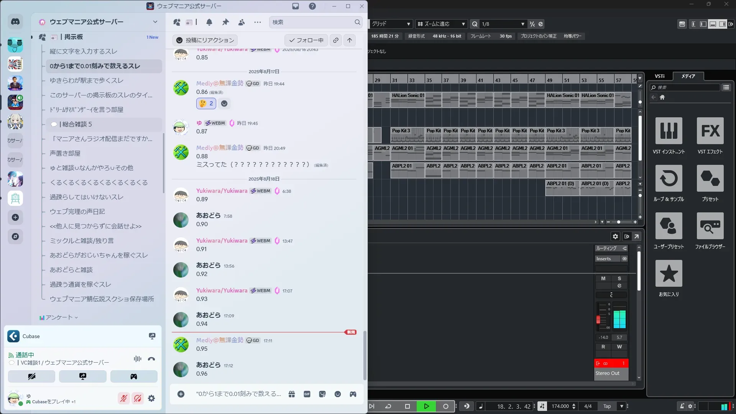
Task: Click 投稿にリアクション button
Action: point(205,40)
